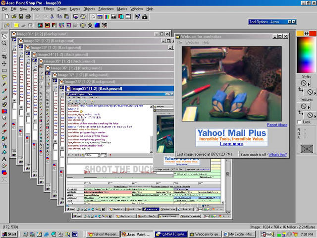The image size is (317, 238).
Task: Select the Crop tool
Action: 4,57
